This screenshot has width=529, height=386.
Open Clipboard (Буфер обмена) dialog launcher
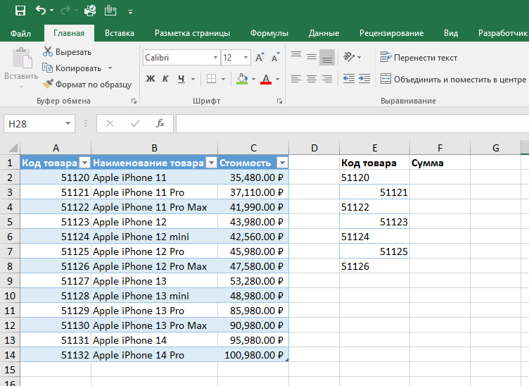(134, 101)
